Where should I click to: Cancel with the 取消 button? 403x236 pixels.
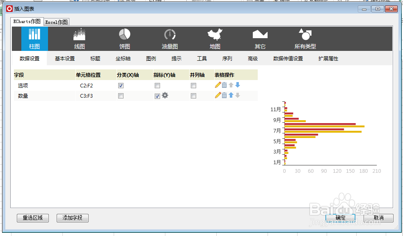click(x=378, y=218)
